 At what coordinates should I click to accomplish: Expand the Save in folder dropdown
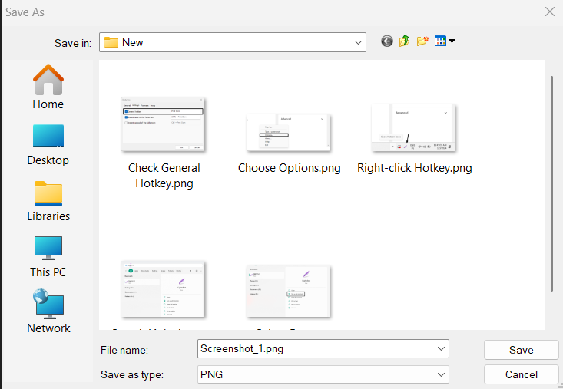[x=358, y=42]
